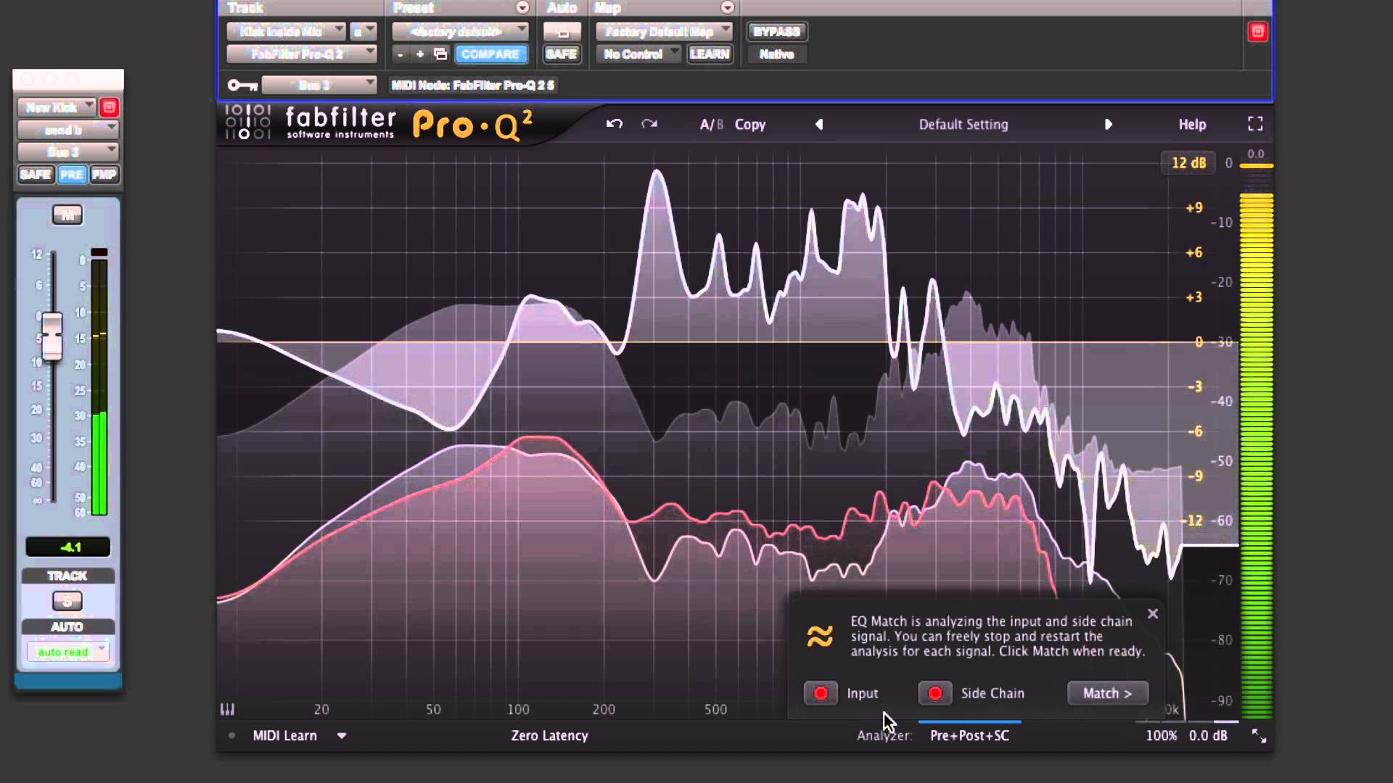Open the New Kick track dropdown in send window

(x=57, y=108)
